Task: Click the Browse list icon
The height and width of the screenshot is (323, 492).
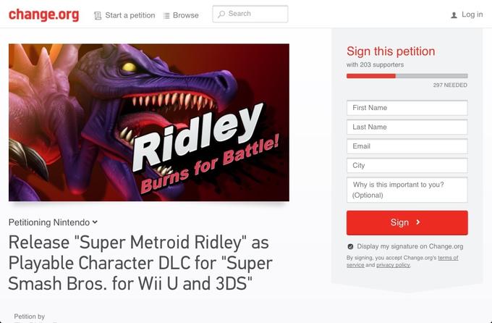Action: (166, 15)
